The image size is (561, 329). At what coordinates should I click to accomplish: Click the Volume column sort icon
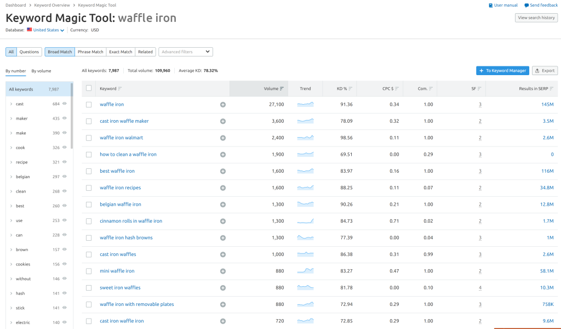click(x=282, y=88)
